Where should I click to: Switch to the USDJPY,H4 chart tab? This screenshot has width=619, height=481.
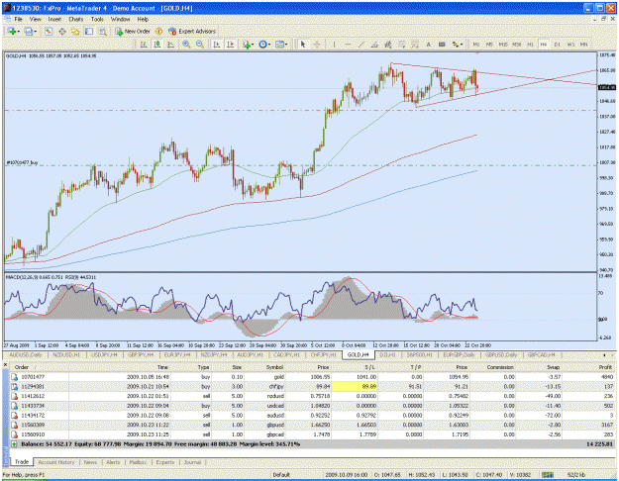(104, 354)
